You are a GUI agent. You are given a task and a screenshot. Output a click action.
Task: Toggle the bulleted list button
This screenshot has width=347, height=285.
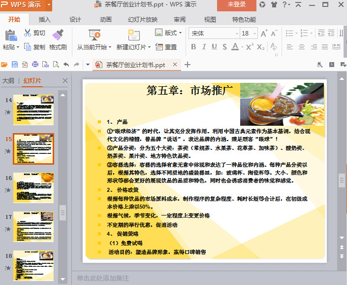pos(289,33)
